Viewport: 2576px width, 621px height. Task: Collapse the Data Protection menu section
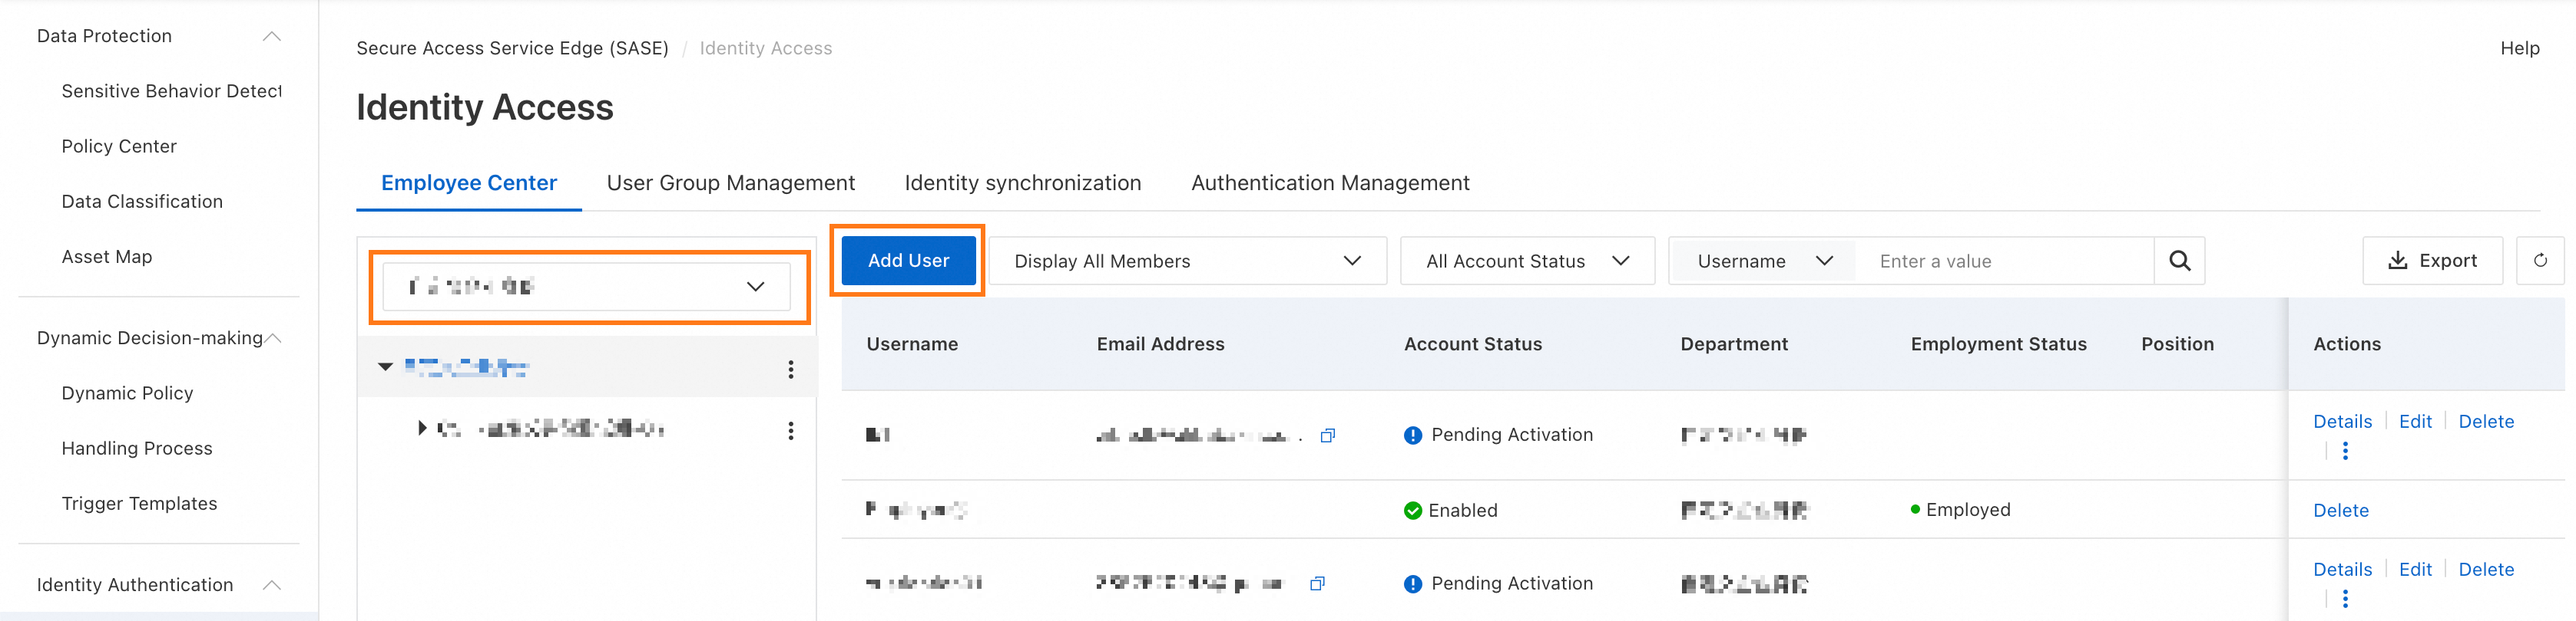(x=271, y=37)
